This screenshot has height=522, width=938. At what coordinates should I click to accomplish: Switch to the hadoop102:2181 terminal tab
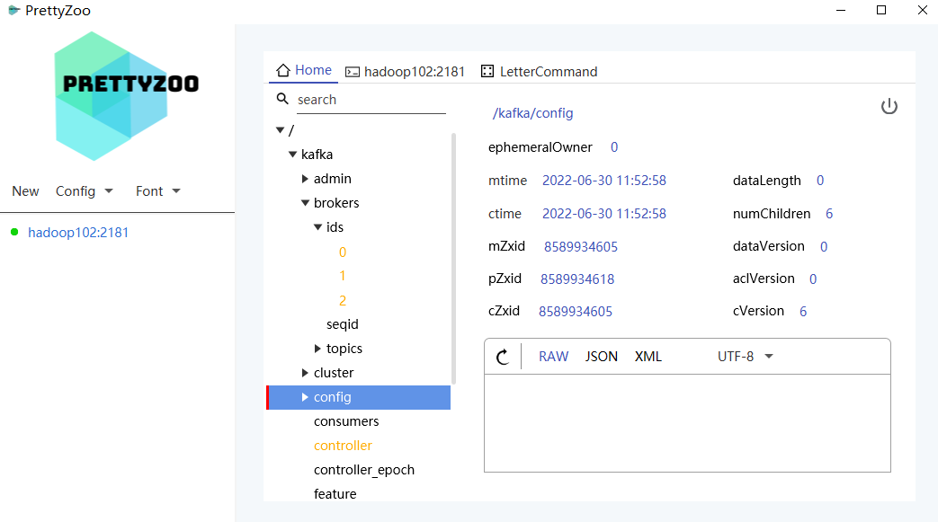406,72
